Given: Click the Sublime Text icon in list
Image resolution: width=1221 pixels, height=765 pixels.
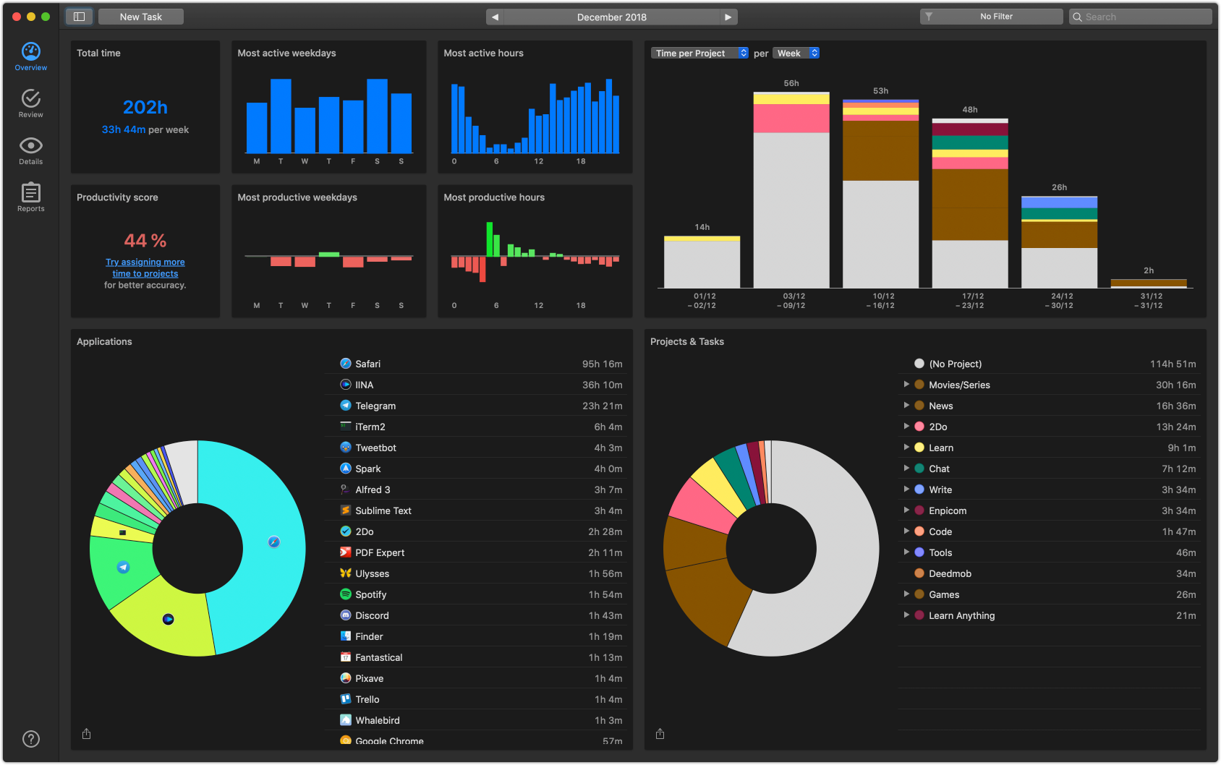Looking at the screenshot, I should pos(346,510).
